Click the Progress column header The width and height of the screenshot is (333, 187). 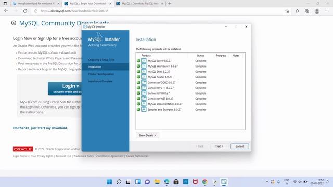(221, 56)
